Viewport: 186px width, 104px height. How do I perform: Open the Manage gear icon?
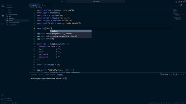[x=2, y=100]
